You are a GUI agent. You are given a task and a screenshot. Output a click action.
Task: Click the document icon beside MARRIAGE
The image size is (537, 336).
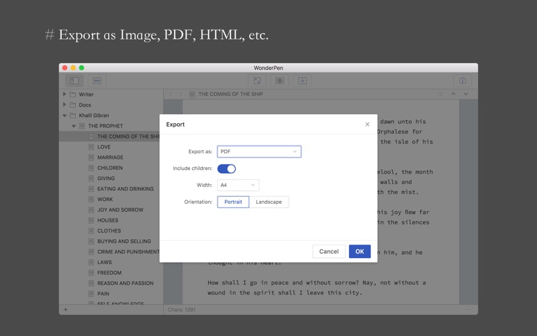(91, 157)
